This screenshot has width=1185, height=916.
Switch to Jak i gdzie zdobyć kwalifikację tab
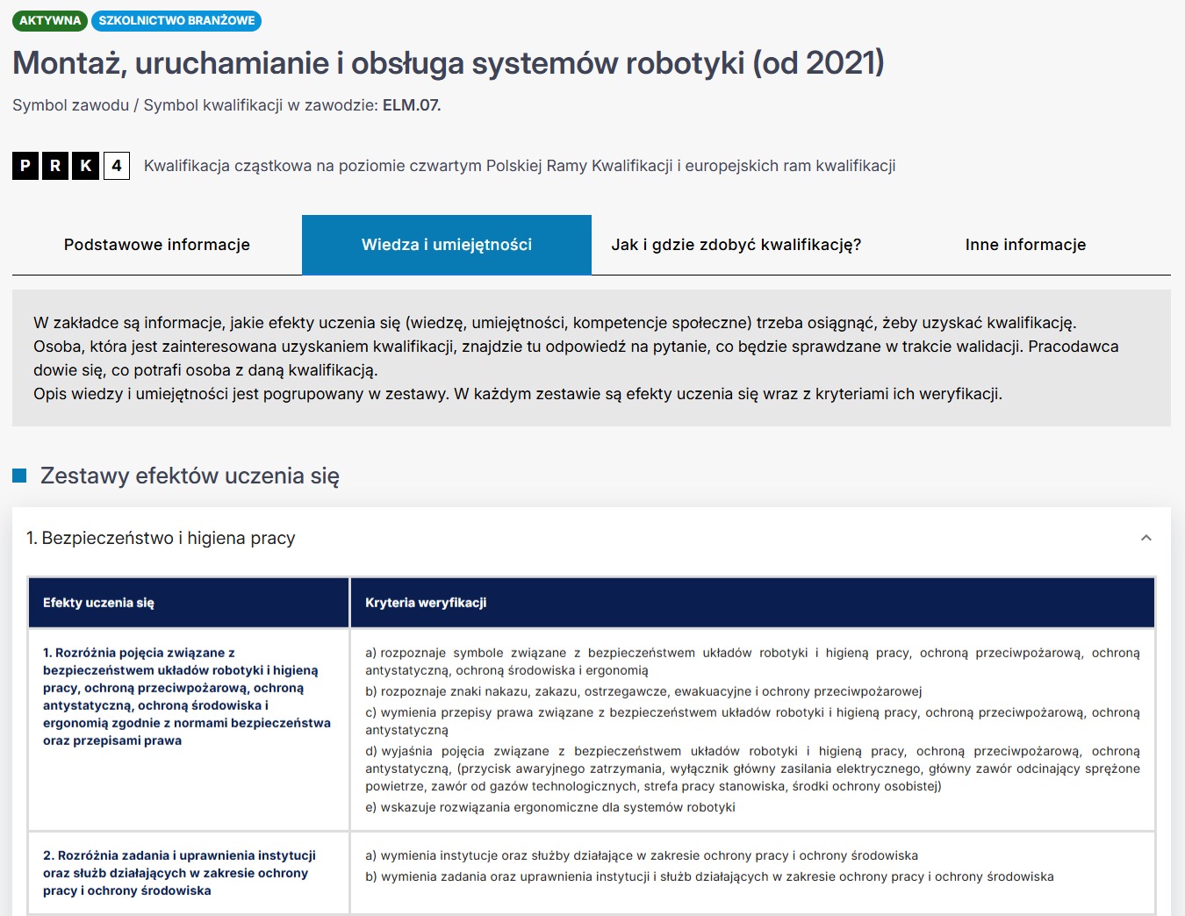(x=736, y=245)
